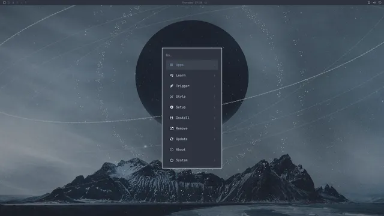Click the Update refresh arrows icon
384x216 pixels.
pos(172,139)
